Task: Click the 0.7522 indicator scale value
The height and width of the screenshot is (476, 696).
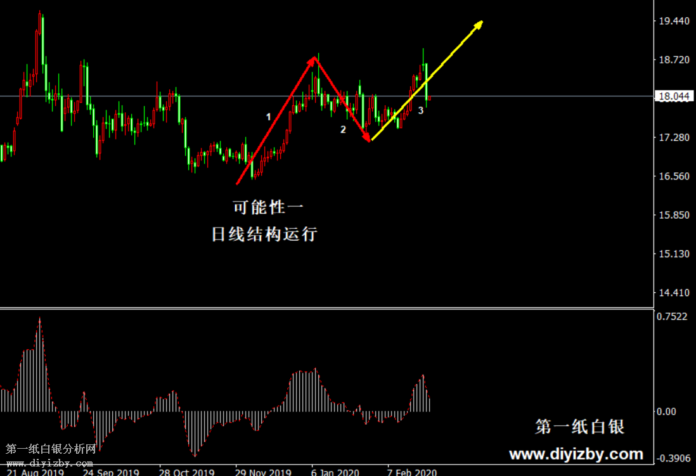Action: click(673, 317)
